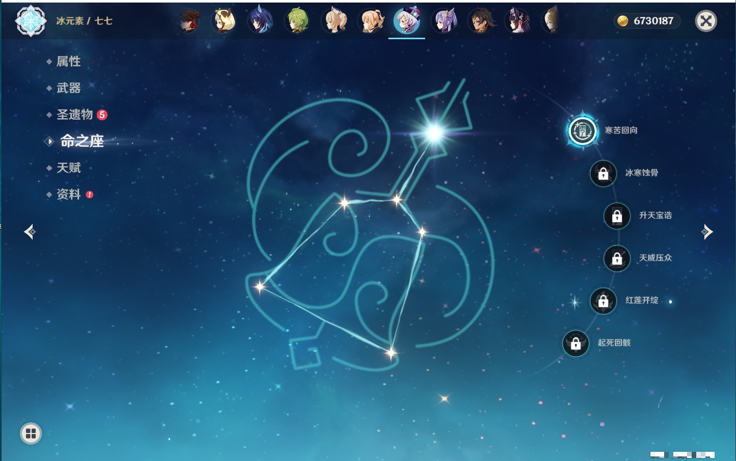Click the Cryo element emblem beside 冰元素
The image size is (736, 461).
coord(31,21)
